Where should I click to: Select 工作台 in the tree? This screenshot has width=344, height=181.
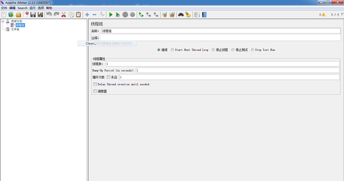15,29
